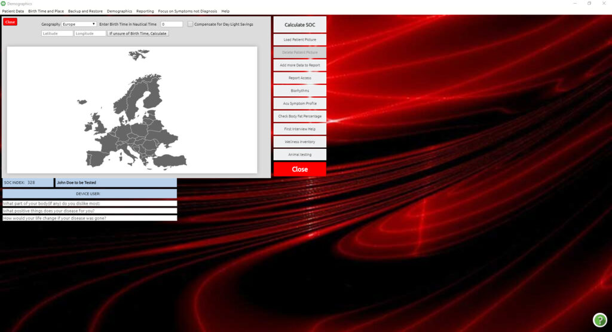Click into the Latitude input field
The height and width of the screenshot is (332, 612).
57,33
